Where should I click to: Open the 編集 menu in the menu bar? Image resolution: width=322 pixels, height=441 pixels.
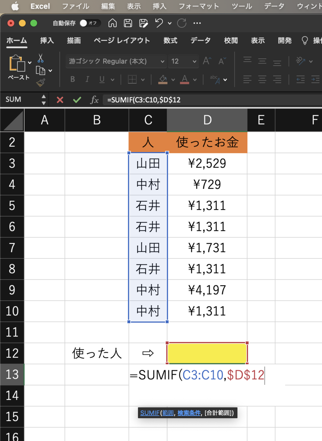[x=108, y=6]
